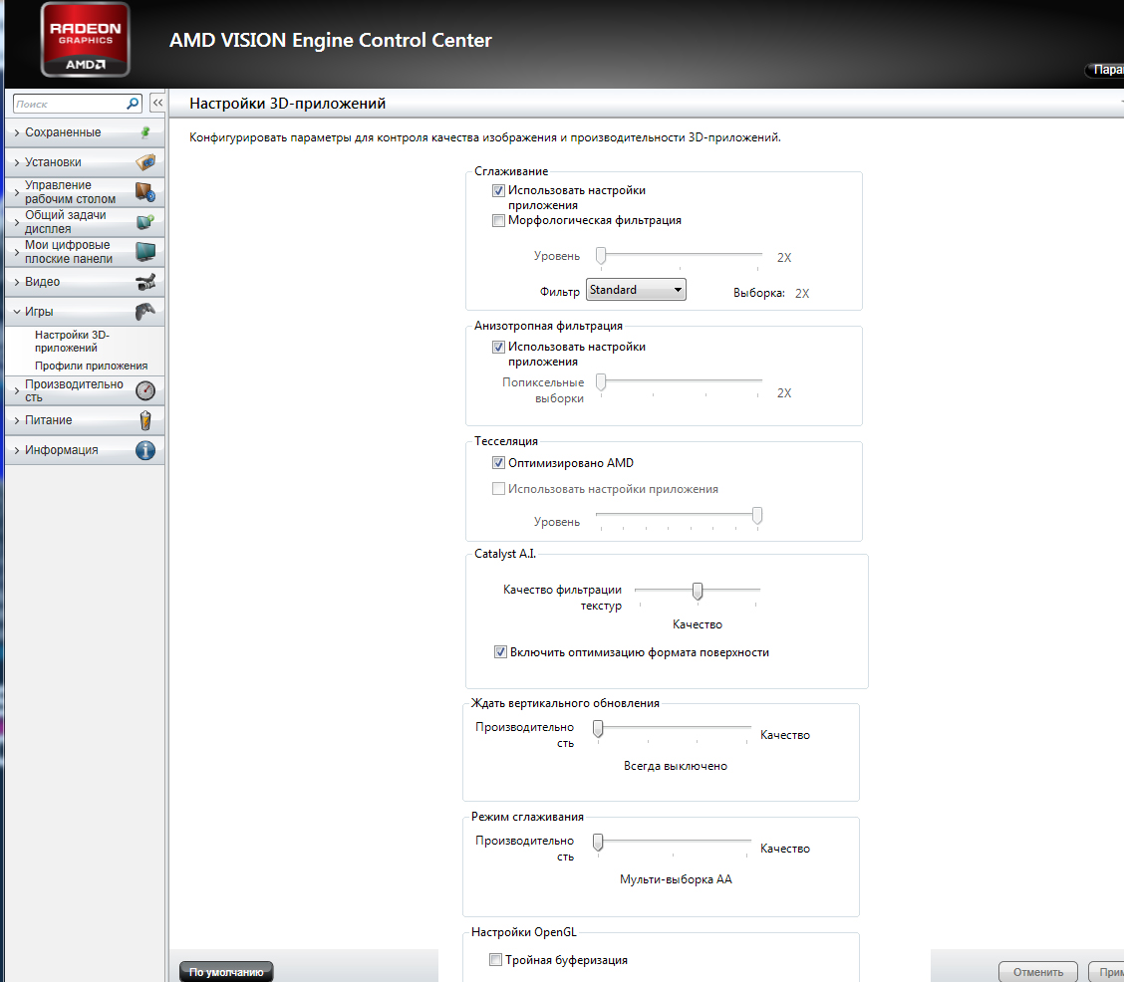Screen dimensions: 1124x982
Task: Click the anti-aliasing Уровень slider handle
Action: coord(602,256)
